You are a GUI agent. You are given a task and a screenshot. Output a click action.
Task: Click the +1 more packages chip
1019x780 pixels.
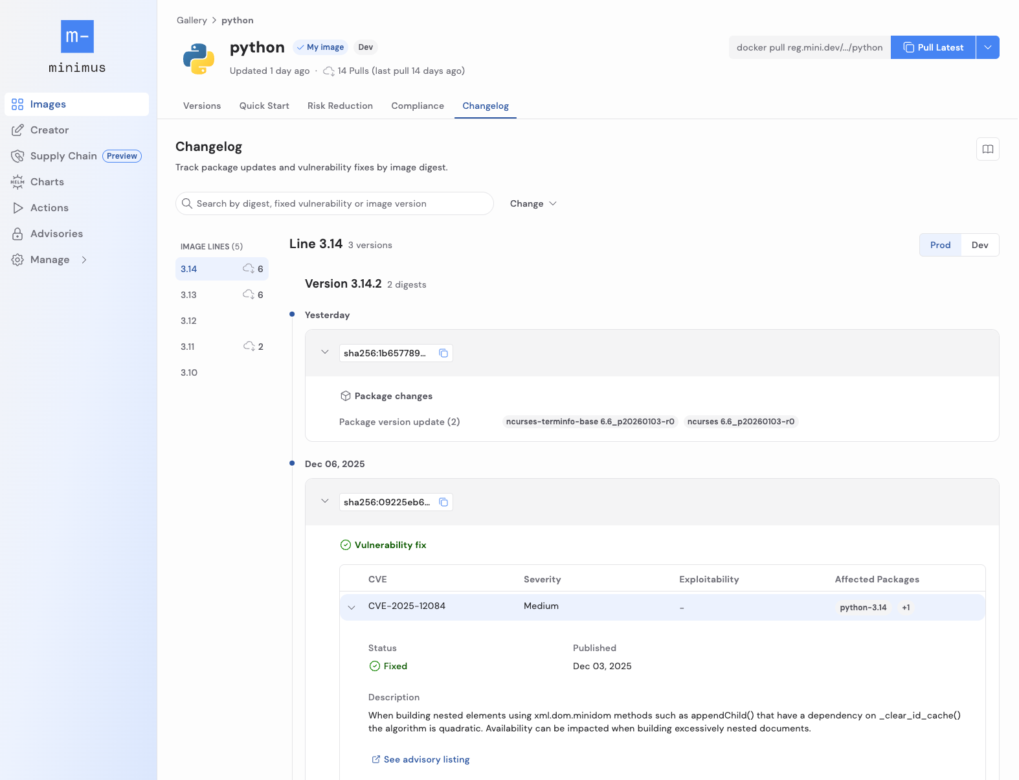click(x=906, y=608)
